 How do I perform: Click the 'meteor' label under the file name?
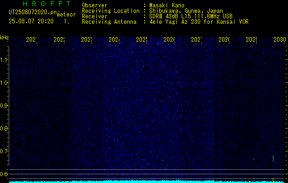(66, 15)
